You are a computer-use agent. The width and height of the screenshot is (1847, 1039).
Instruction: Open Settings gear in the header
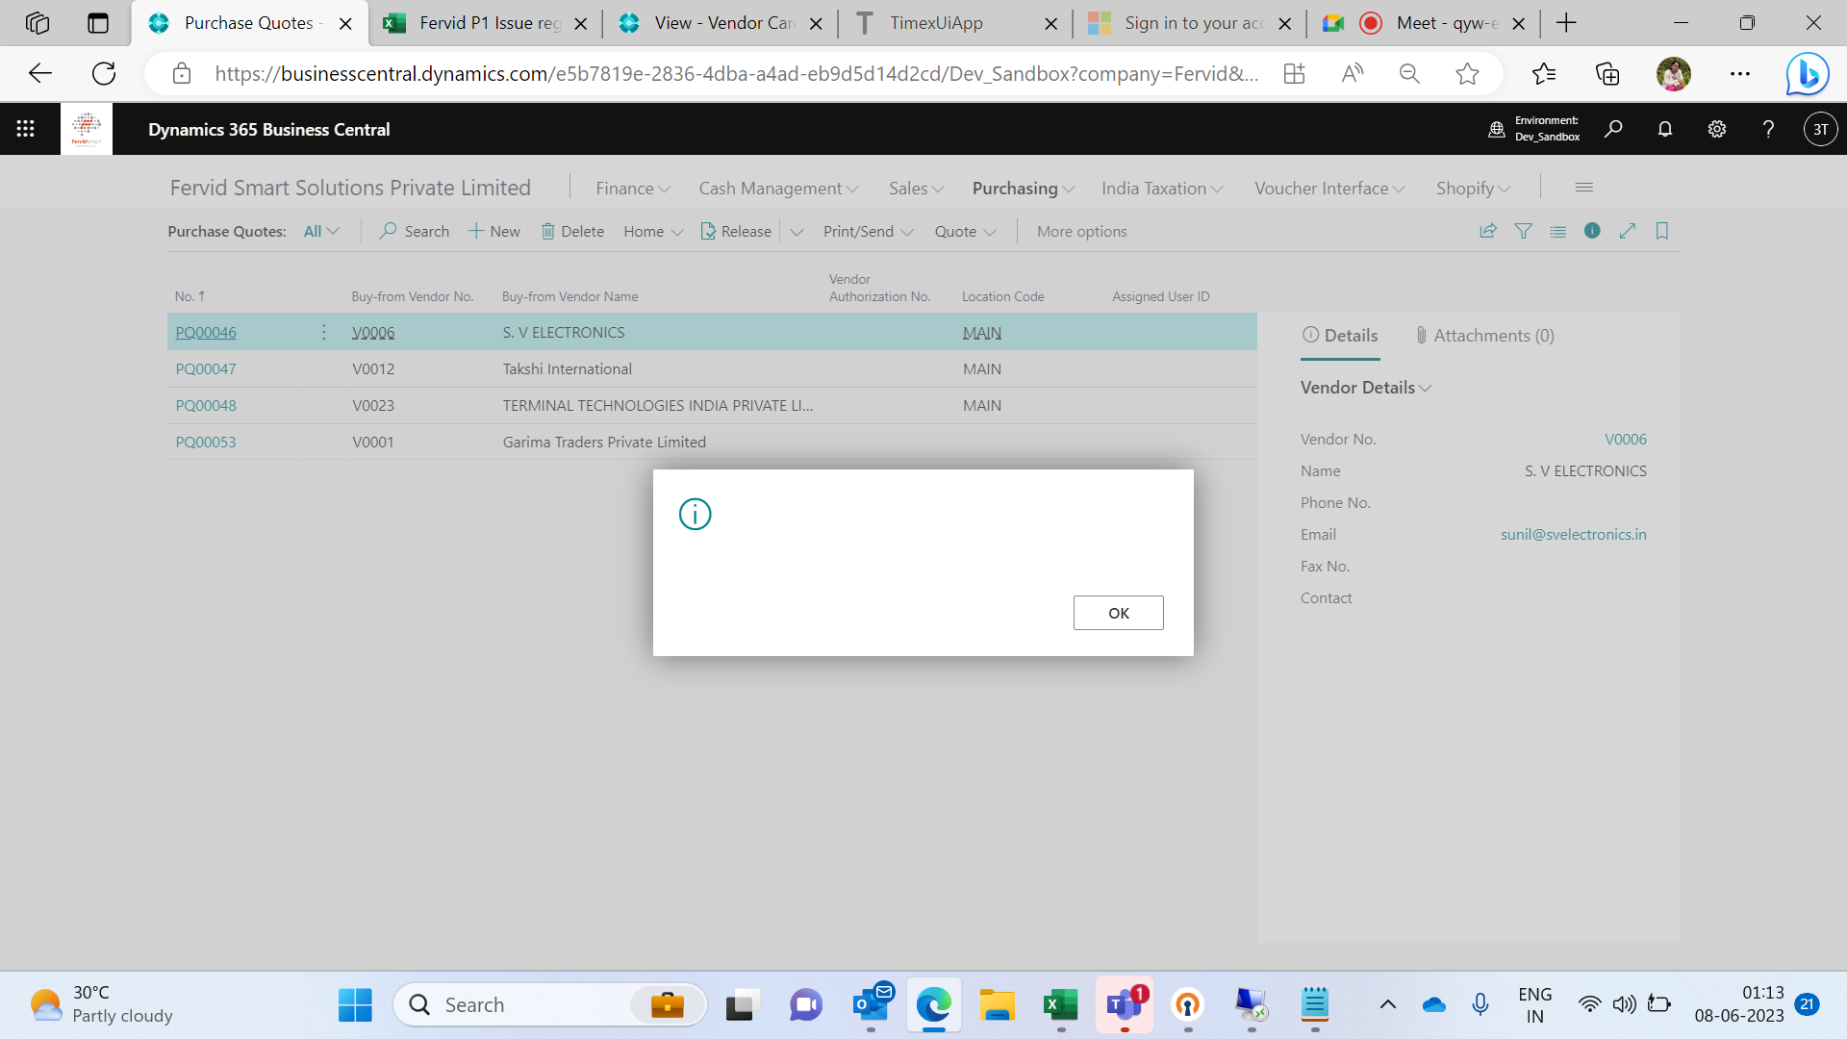[x=1718, y=128]
